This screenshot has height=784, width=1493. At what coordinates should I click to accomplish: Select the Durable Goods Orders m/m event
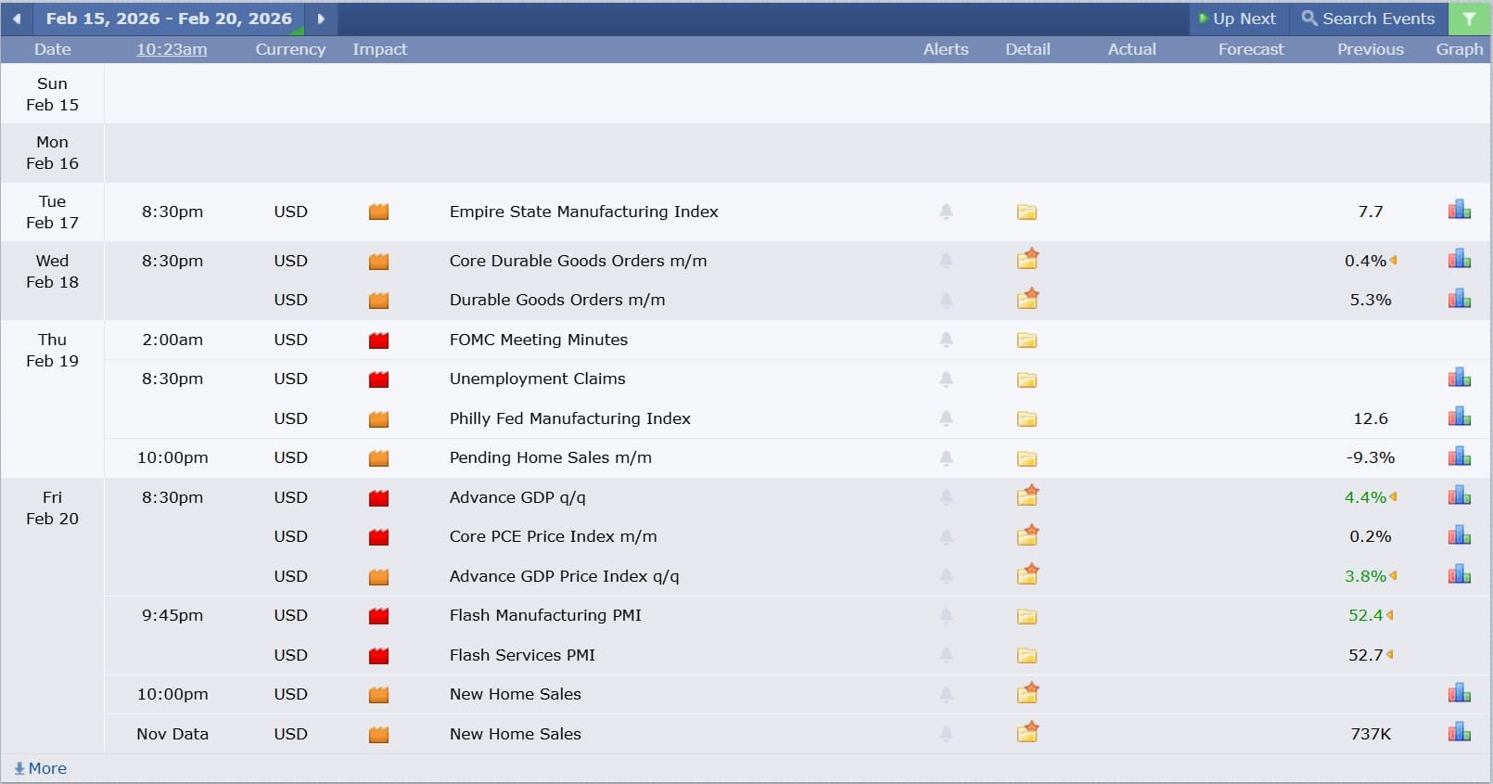(x=556, y=300)
